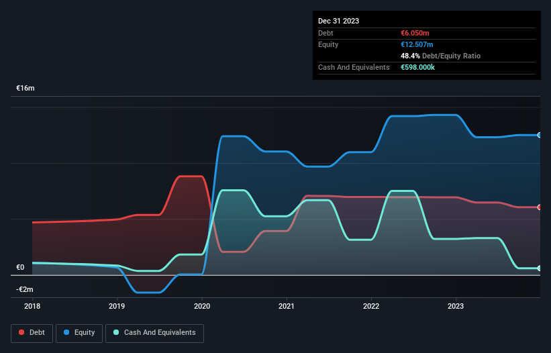Click the €0 y-axis label
The height and width of the screenshot is (353, 551).
20,267
